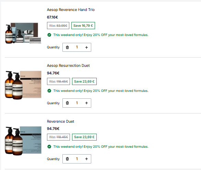The height and width of the screenshot is (170, 201).
Task: Click the Was 83.95€ price tag
Action: pos(58,26)
